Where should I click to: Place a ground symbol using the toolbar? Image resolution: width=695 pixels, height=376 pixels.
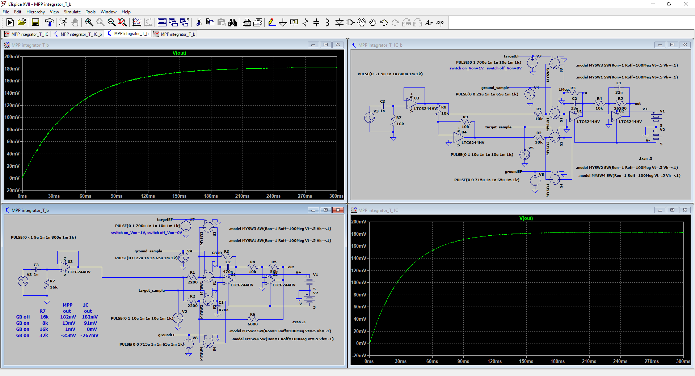coord(283,23)
